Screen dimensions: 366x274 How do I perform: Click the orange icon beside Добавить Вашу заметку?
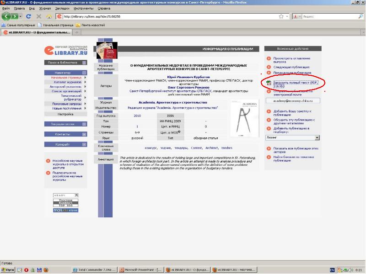coord(269,111)
